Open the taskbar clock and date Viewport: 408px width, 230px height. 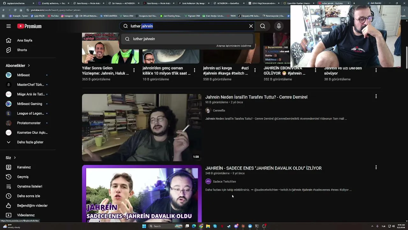point(401,226)
